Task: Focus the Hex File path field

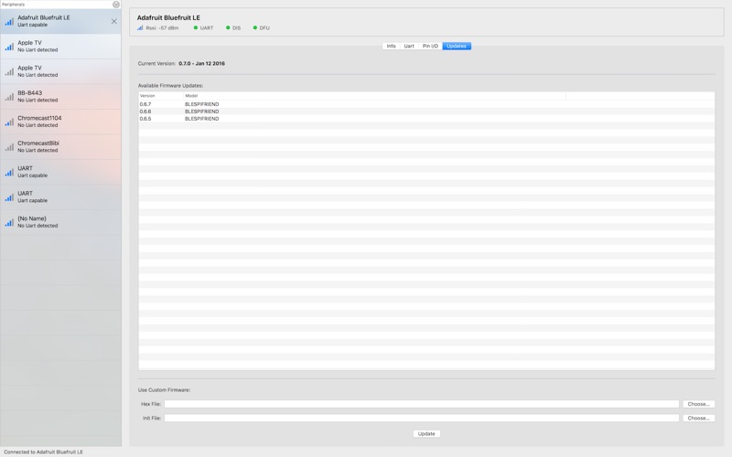Action: pyautogui.click(x=422, y=404)
